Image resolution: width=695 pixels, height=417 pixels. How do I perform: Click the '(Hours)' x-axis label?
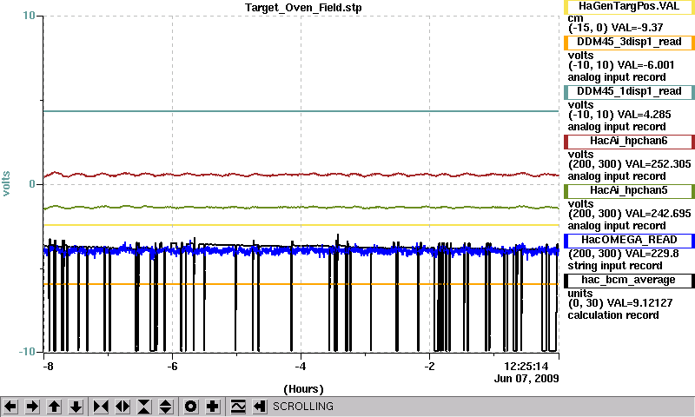click(303, 389)
